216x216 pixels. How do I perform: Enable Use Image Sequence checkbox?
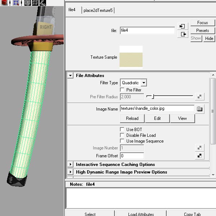pos(122,141)
